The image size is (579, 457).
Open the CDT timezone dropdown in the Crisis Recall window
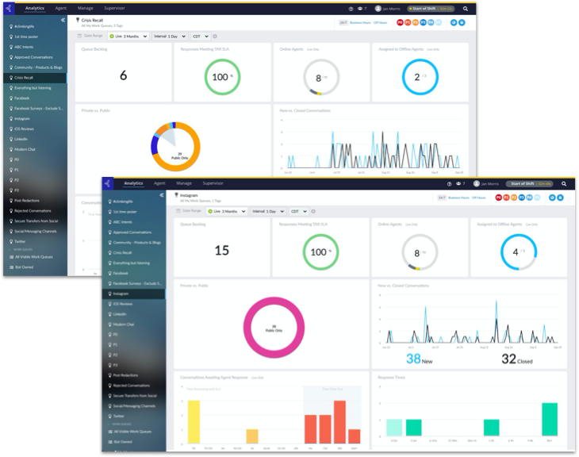[x=201, y=36]
